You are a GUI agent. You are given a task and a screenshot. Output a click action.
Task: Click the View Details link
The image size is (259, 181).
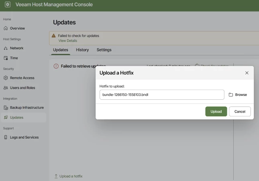68,41
